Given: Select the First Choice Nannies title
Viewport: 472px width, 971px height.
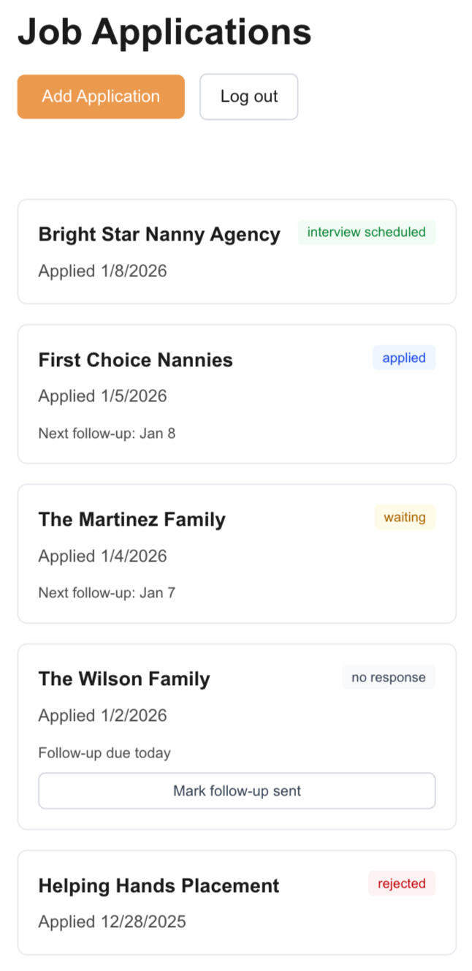Looking at the screenshot, I should [135, 360].
